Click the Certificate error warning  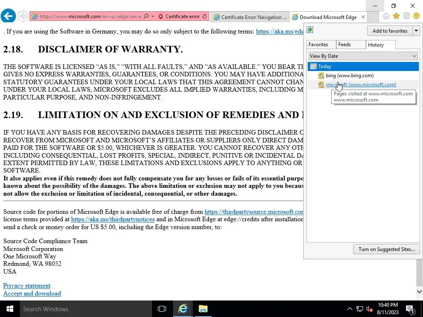click(x=179, y=17)
